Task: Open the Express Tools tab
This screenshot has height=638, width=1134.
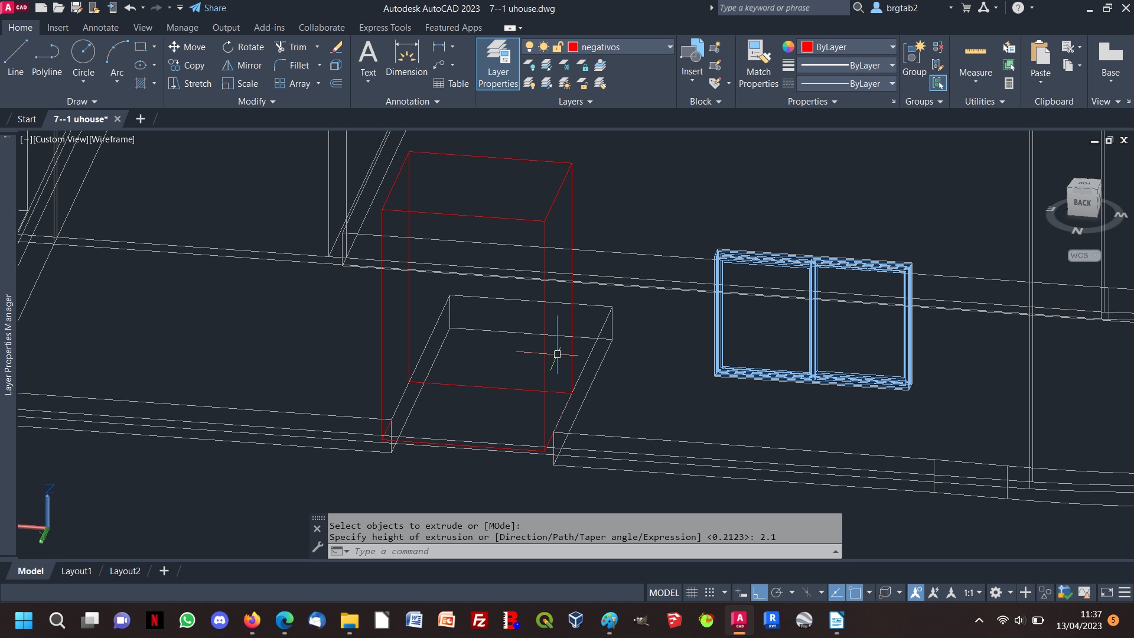Action: pyautogui.click(x=384, y=27)
